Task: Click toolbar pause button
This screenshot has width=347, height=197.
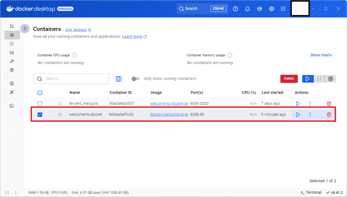Action: [319, 79]
